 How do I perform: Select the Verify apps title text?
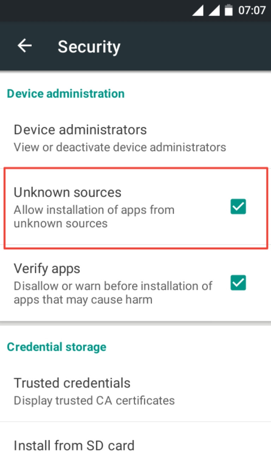(x=47, y=269)
